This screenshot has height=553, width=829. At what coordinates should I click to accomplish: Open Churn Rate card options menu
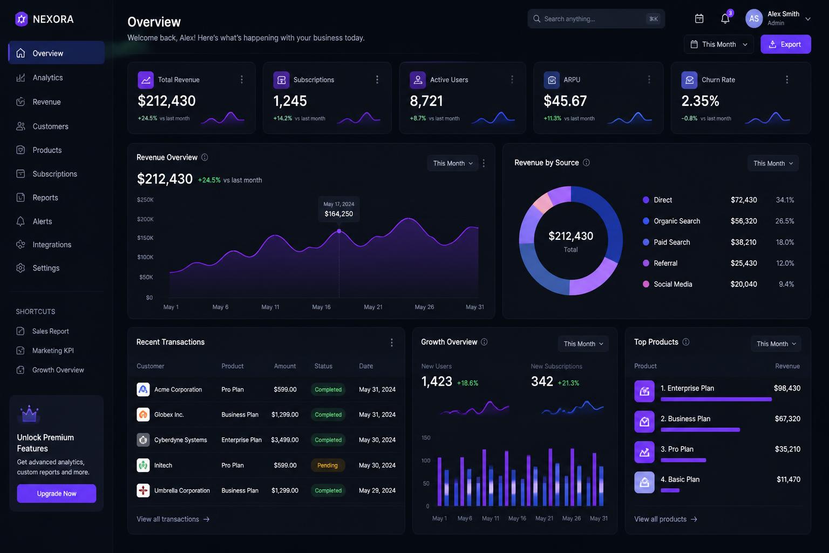point(787,79)
